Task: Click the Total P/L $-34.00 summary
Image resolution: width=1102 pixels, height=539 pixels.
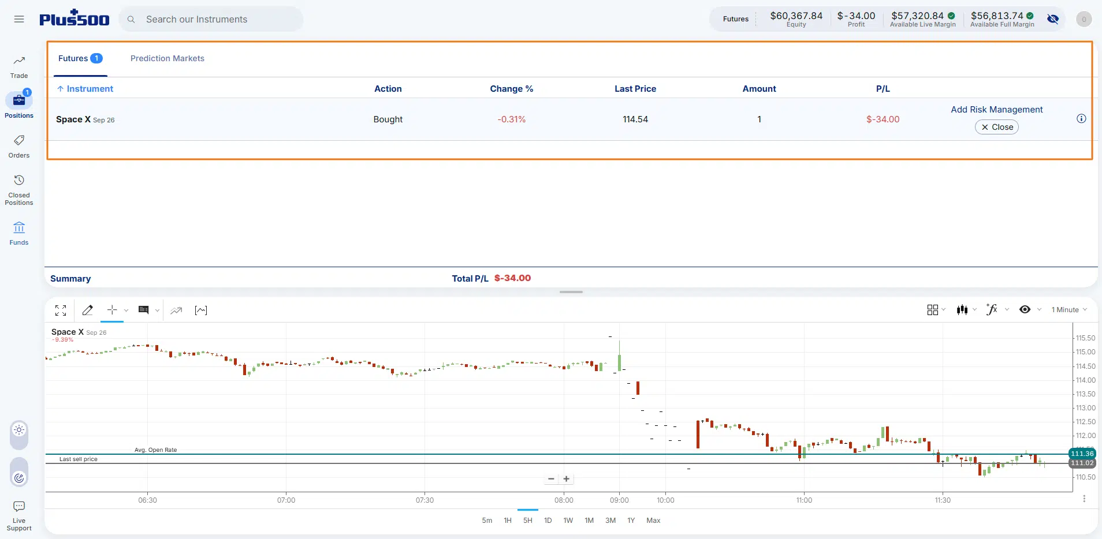Action: (492, 278)
